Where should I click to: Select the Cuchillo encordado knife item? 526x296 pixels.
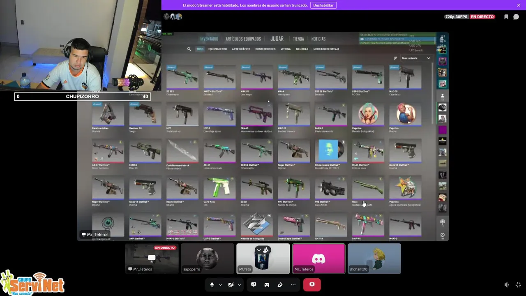click(182, 153)
